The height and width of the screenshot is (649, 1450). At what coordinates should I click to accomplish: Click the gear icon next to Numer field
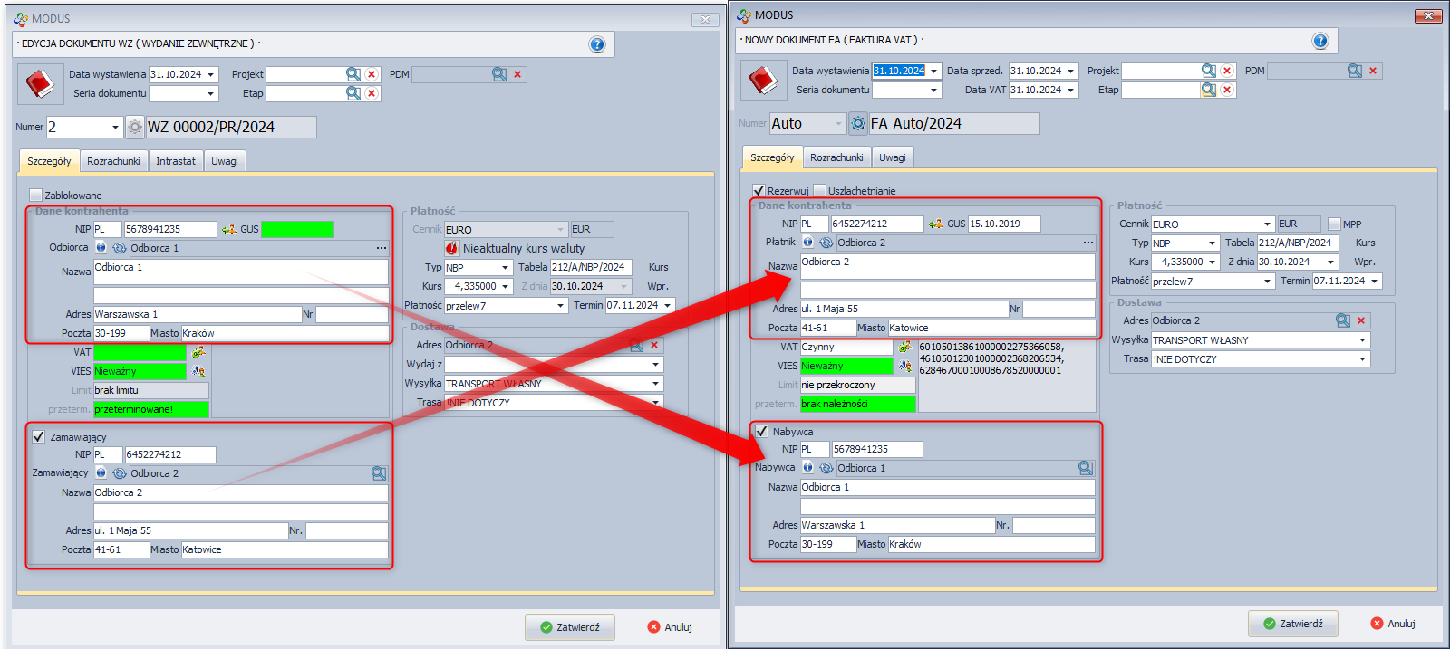(135, 128)
